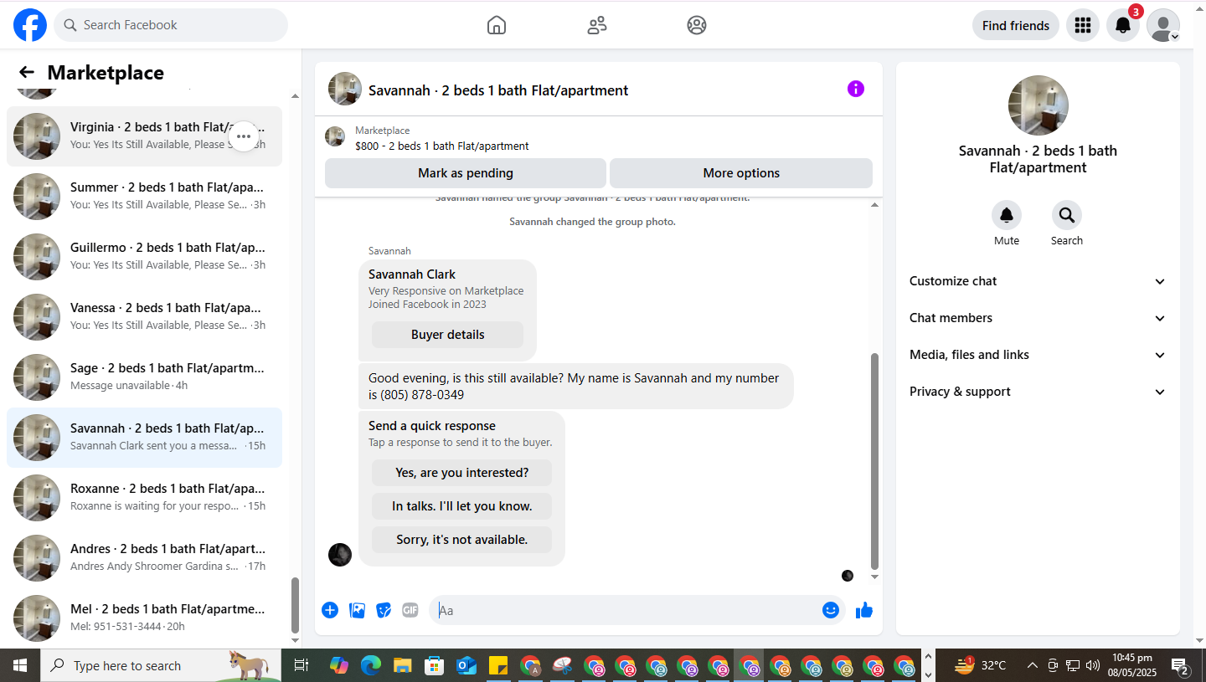Open the $800 2 beds 1 bath listing link
The image size is (1206, 682).
[x=442, y=146]
